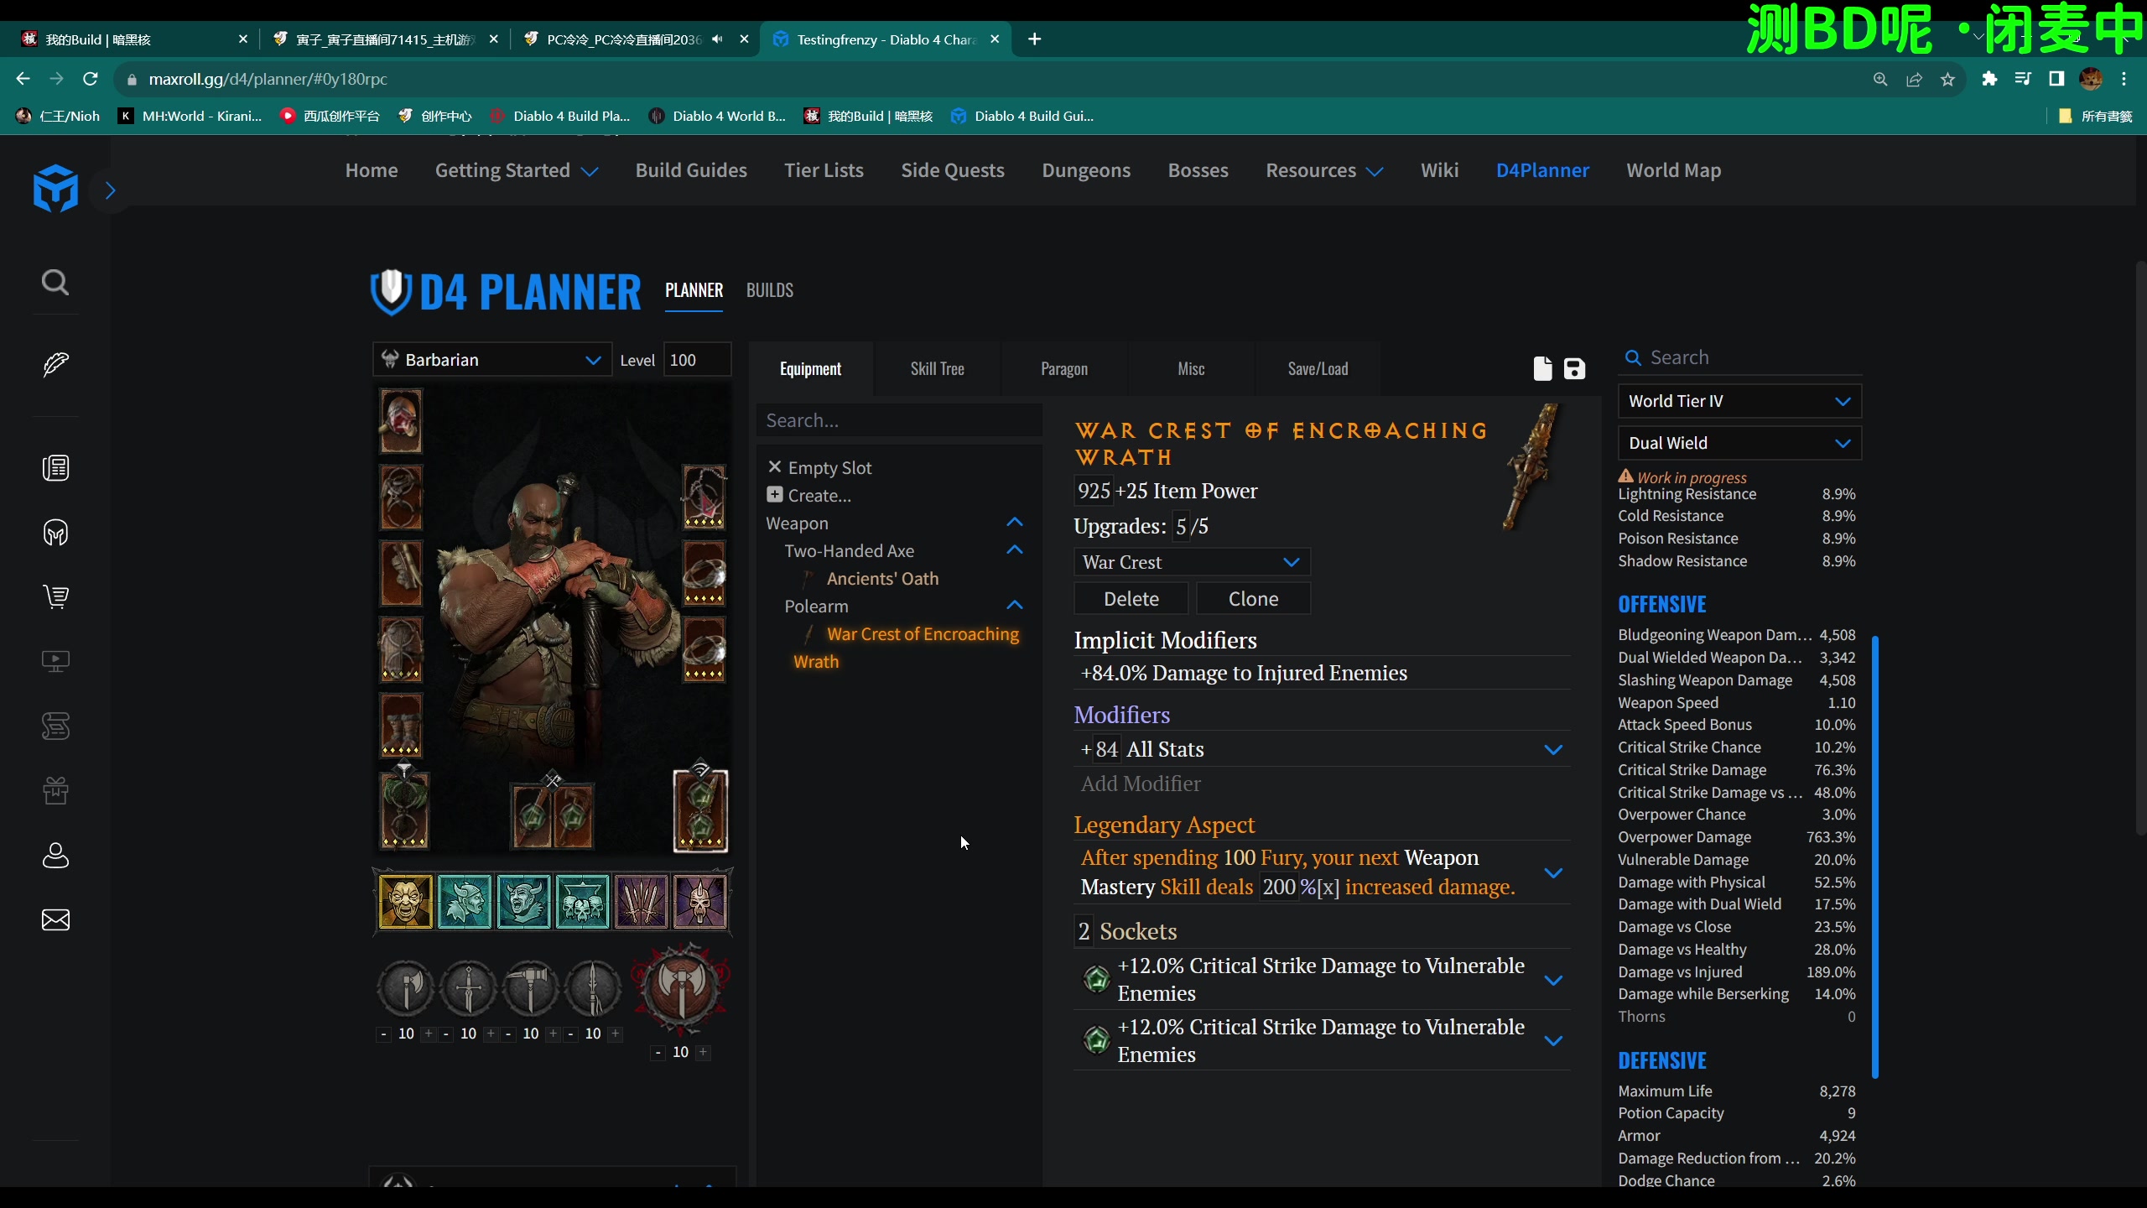The width and height of the screenshot is (2147, 1208).
Task: Select the chest armor equipment slot
Action: point(401,497)
